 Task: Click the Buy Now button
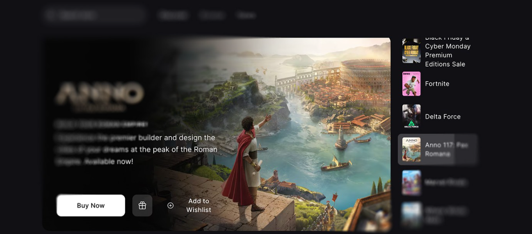(x=91, y=205)
